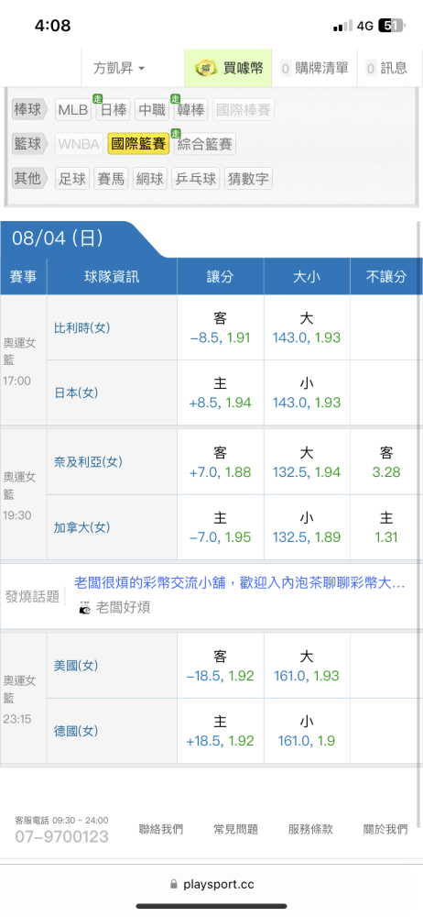Open the 關於我們 footer link
The width and height of the screenshot is (423, 917).
(385, 829)
